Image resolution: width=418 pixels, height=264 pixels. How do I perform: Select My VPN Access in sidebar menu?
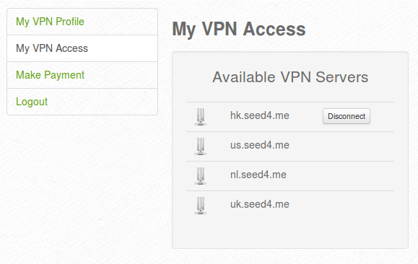point(52,48)
